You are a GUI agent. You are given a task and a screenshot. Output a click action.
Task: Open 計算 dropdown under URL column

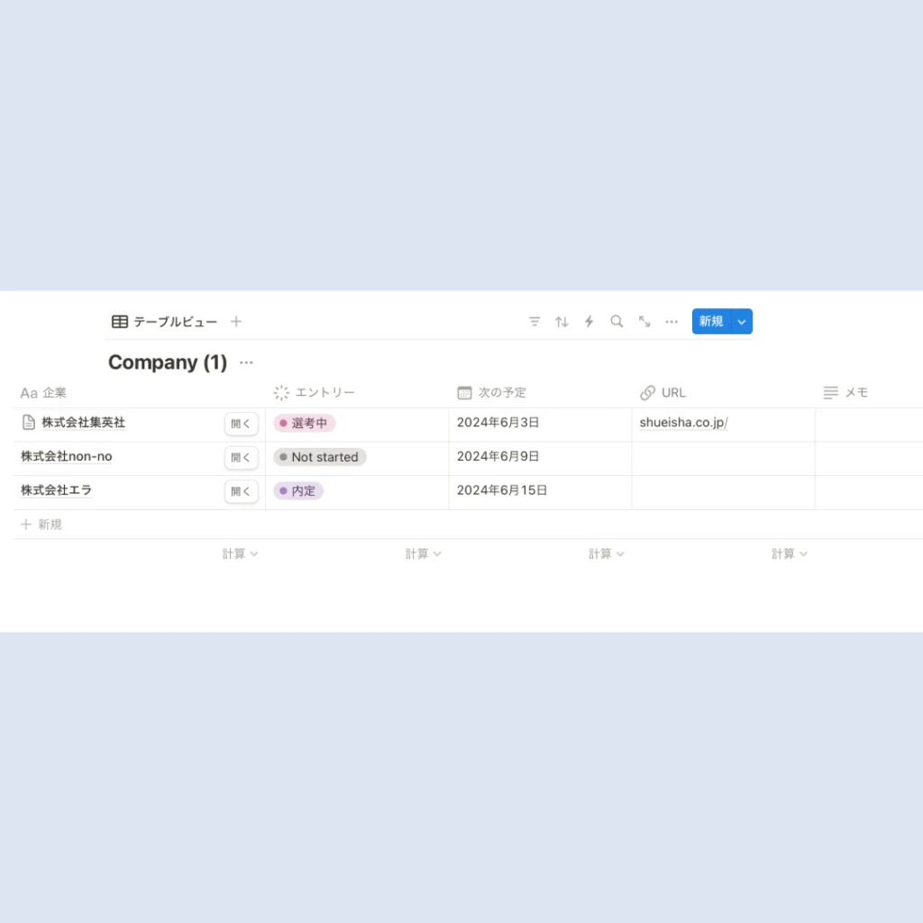(790, 554)
